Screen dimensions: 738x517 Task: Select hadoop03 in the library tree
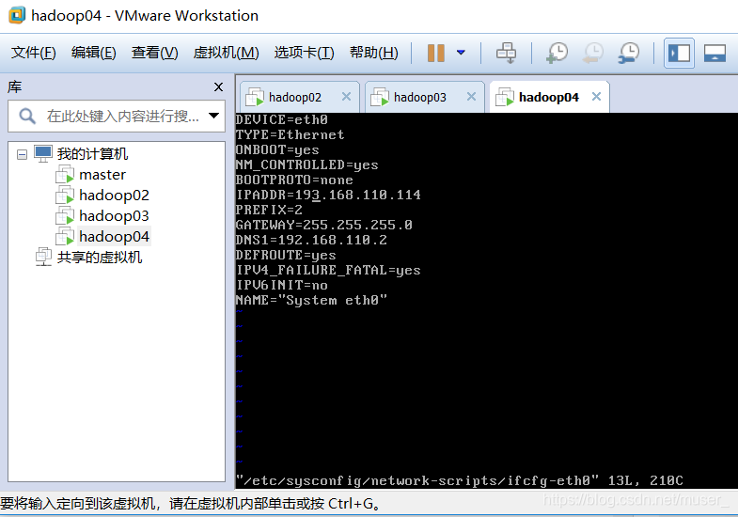tap(114, 216)
